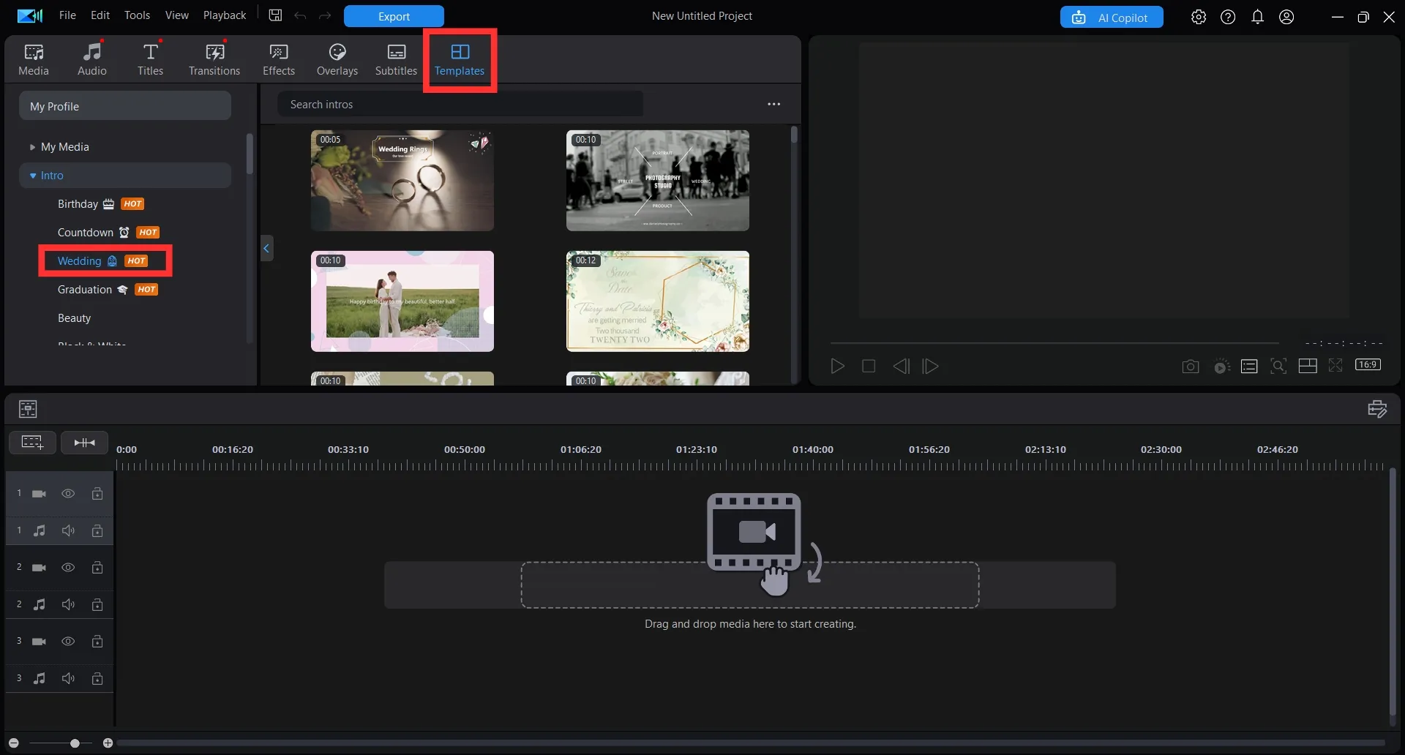Open the Transitions room

214,59
